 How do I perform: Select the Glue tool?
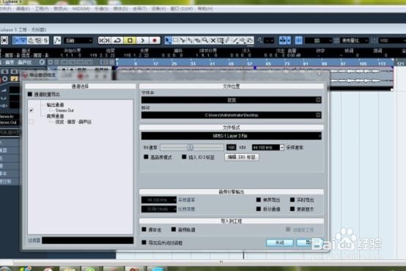(x=191, y=40)
